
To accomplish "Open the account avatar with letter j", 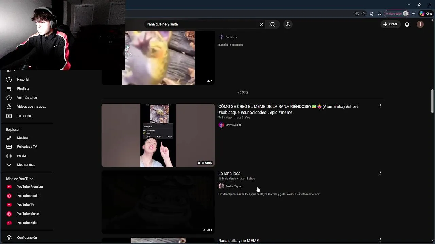I will click(420, 24).
